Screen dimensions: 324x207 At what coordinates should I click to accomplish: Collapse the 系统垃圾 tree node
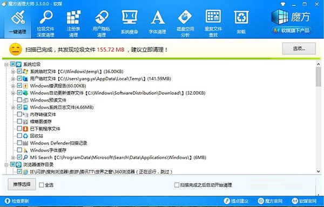(6, 65)
